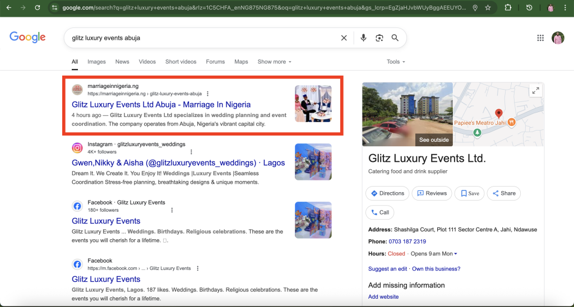This screenshot has width=574, height=307.
Task: Click the Share button in business panel
Action: [x=504, y=193]
